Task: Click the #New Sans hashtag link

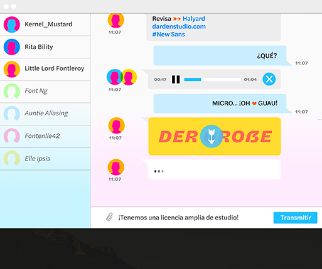Action: pyautogui.click(x=168, y=34)
